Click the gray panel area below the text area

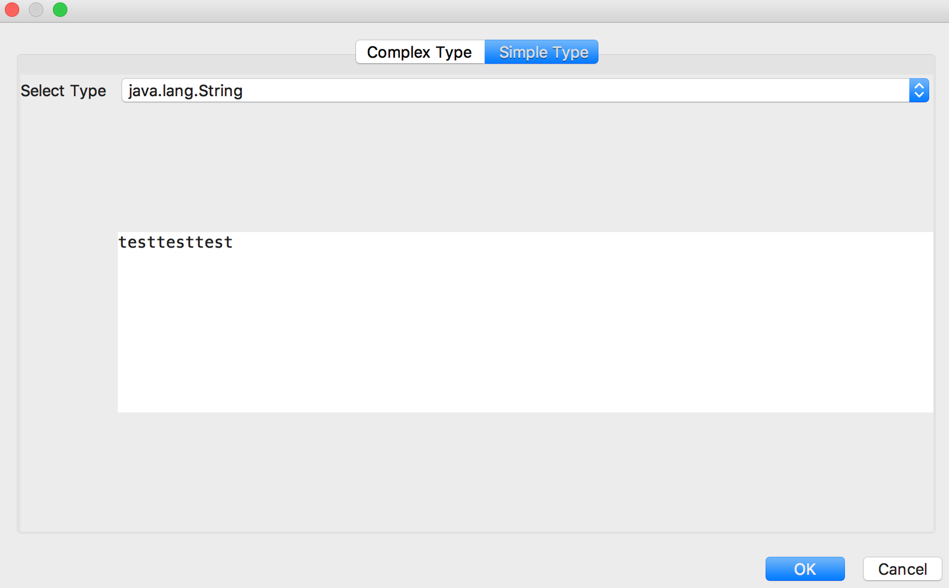[475, 472]
